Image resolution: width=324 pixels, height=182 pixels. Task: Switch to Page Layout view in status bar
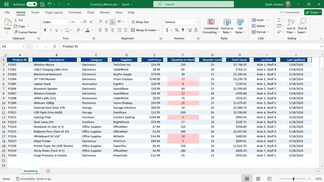point(258,179)
